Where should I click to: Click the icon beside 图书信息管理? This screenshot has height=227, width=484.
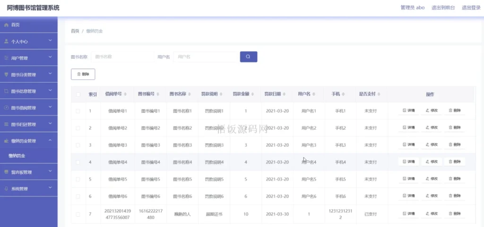(6, 91)
